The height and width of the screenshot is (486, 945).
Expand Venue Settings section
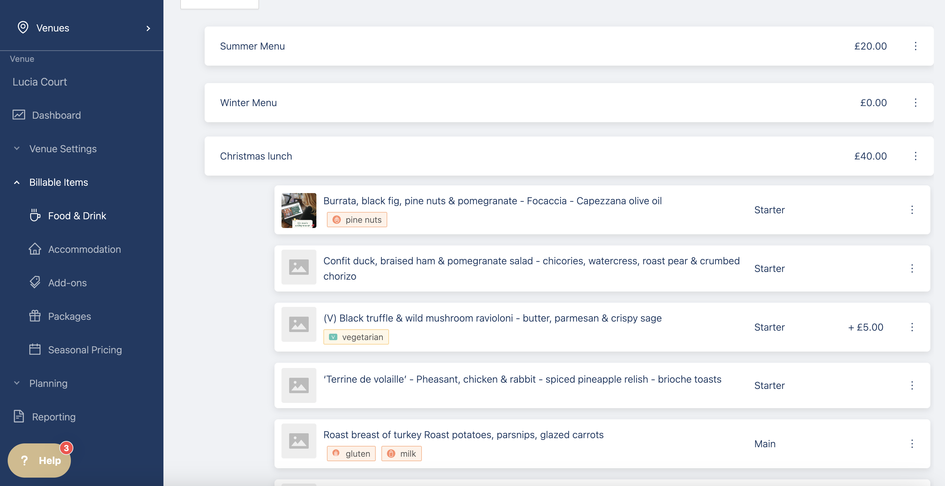pos(63,148)
